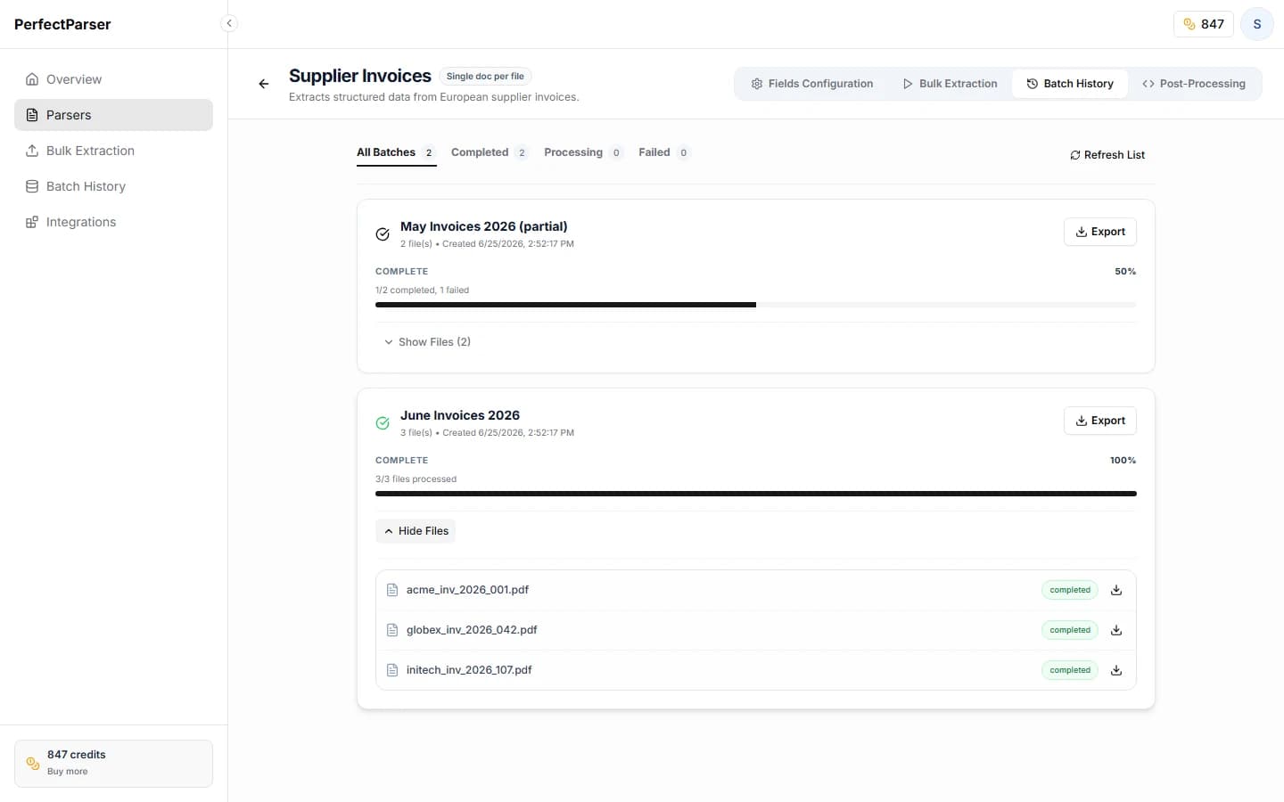Open Bulk Extraction in the sidebar

tap(113, 151)
